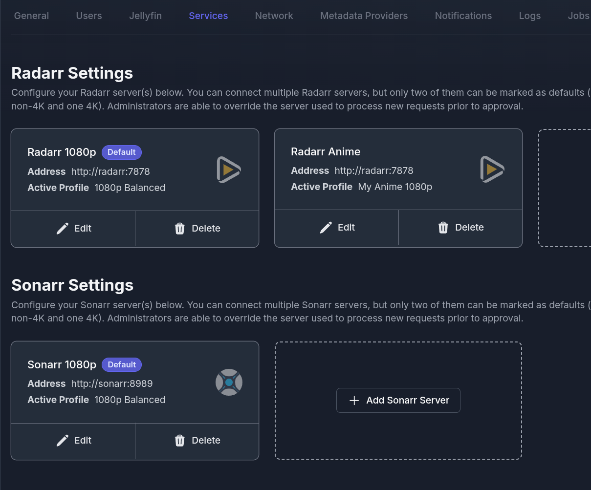The width and height of the screenshot is (591, 490).
Task: Click Default badge on Radarr 1080p
Action: click(122, 152)
